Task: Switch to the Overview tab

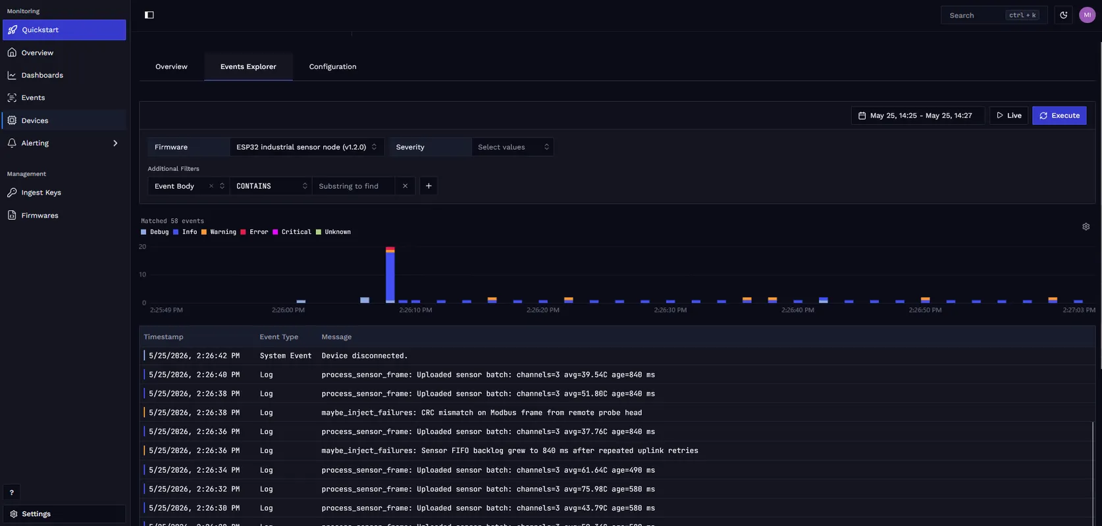Action: tap(171, 67)
